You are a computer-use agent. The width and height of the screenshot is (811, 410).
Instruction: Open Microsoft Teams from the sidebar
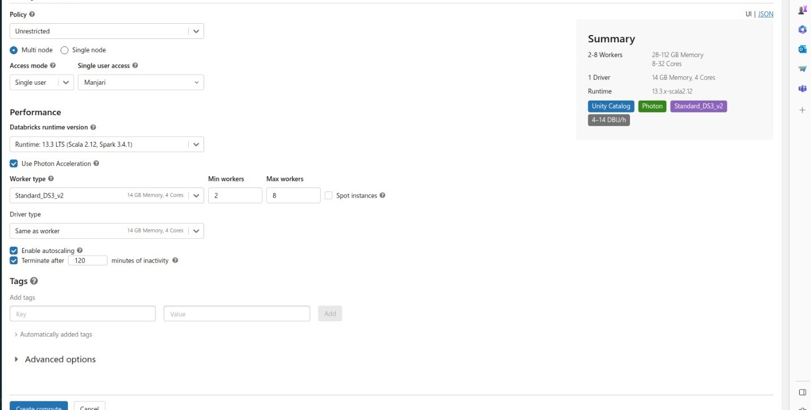802,88
